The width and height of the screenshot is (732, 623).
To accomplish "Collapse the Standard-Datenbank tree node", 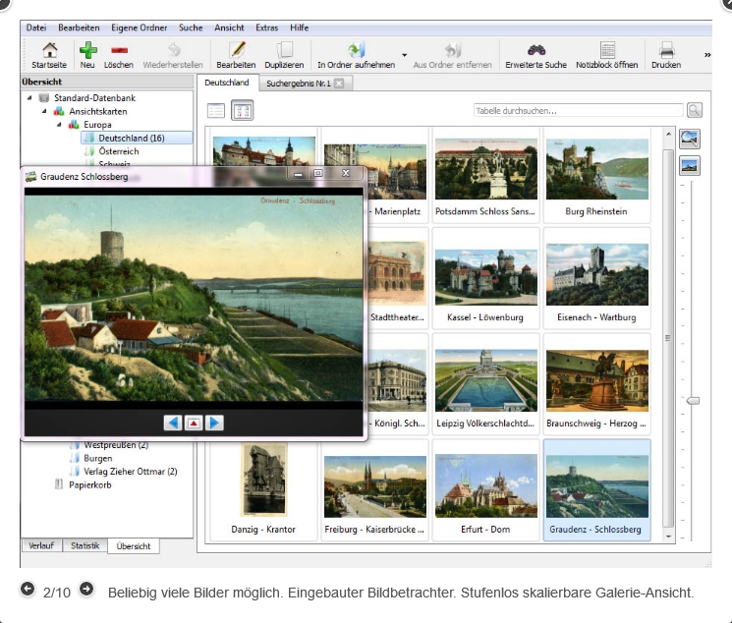I will [29, 97].
